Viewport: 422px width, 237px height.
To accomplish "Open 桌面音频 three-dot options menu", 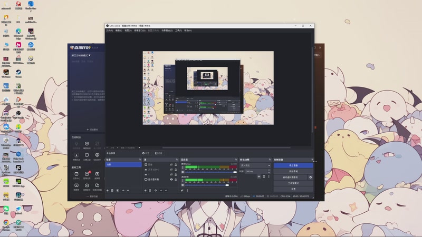I will (x=183, y=181).
